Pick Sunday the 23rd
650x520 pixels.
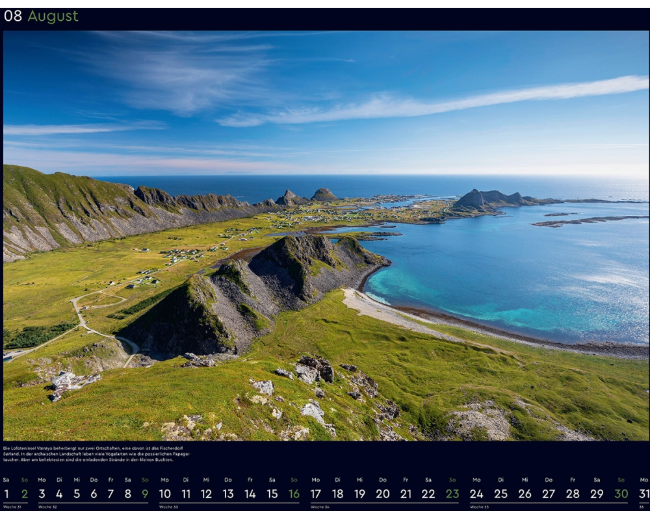tap(452, 494)
